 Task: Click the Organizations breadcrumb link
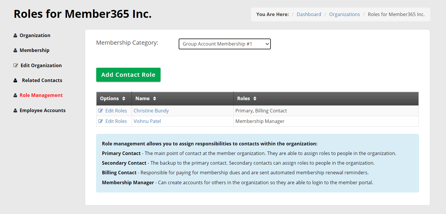click(344, 14)
